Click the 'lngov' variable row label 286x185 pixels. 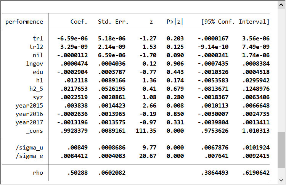point(34,64)
